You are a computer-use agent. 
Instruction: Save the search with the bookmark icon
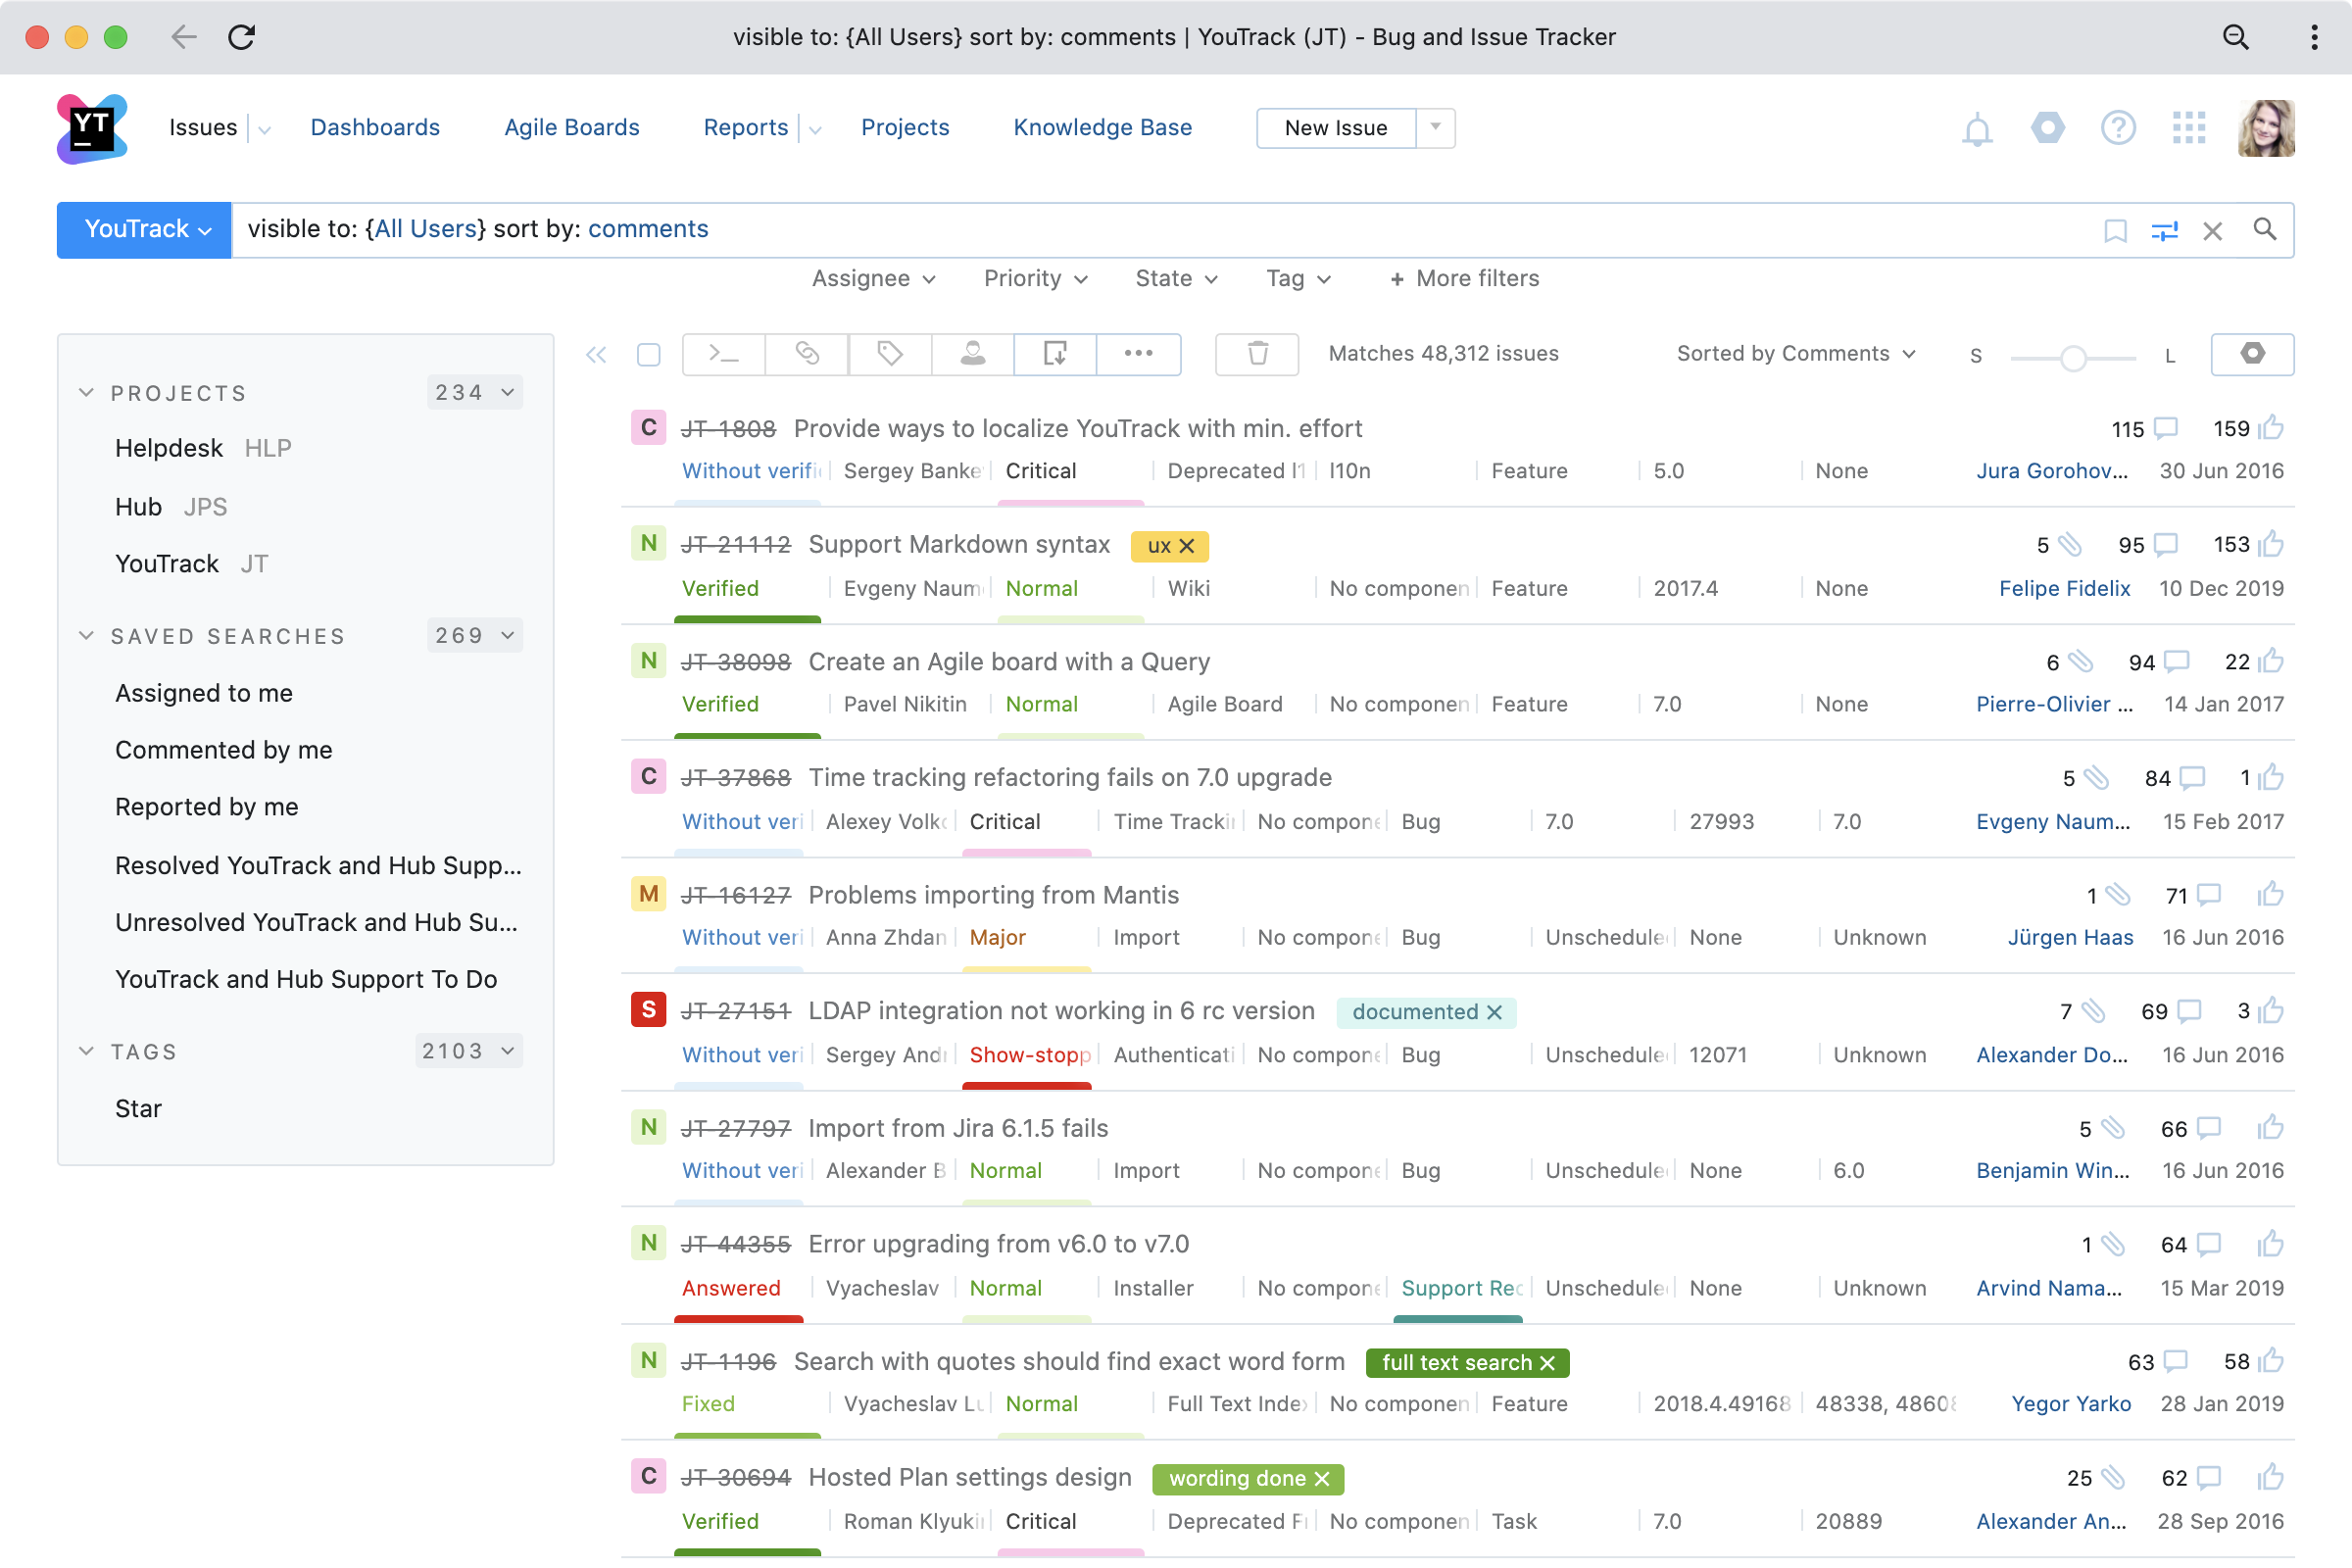(x=2115, y=230)
